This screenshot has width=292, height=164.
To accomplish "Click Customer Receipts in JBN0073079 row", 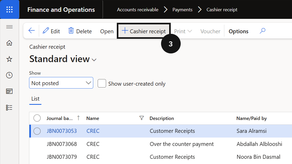I will pyautogui.click(x=172, y=157).
